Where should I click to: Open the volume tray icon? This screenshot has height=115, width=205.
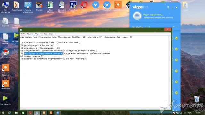(184, 113)
